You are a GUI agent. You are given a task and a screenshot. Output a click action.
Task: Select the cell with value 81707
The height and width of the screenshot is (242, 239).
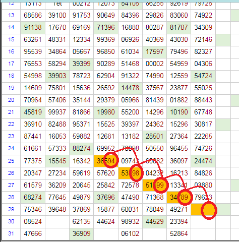pos(178,27)
